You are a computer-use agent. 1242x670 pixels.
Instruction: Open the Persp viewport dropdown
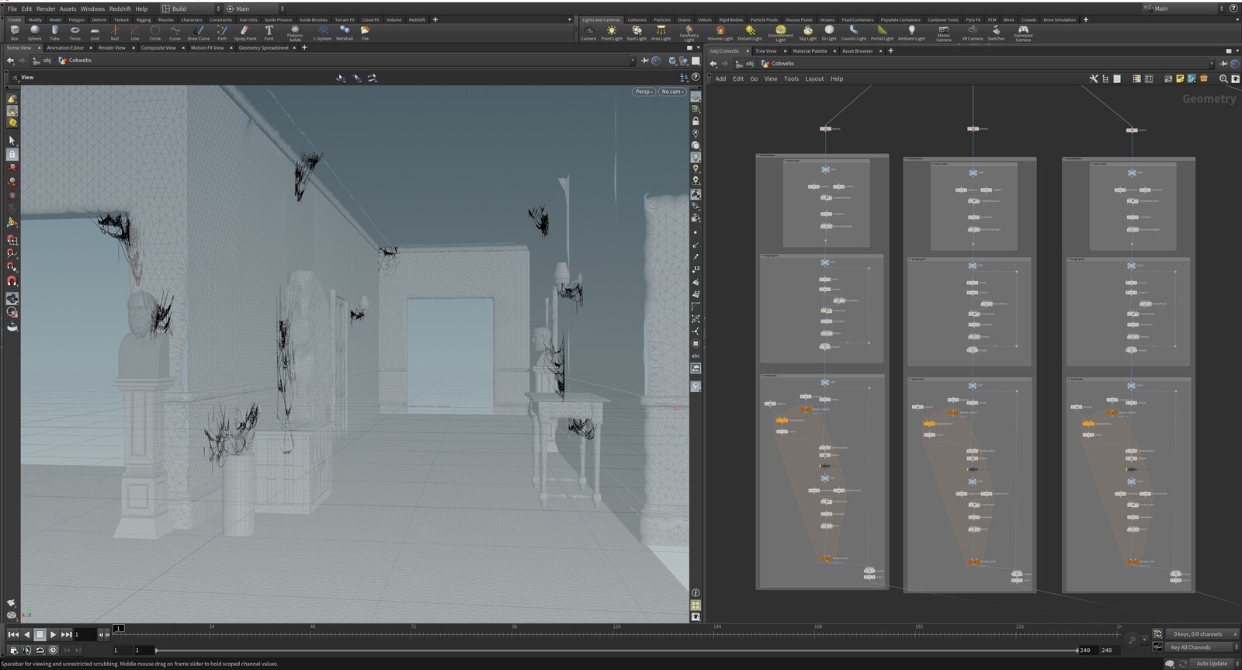coord(644,92)
